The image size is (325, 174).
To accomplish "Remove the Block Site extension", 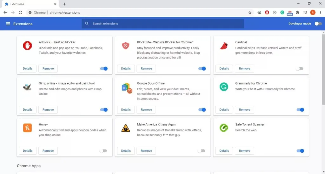I will pyautogui.click(x=146, y=68).
